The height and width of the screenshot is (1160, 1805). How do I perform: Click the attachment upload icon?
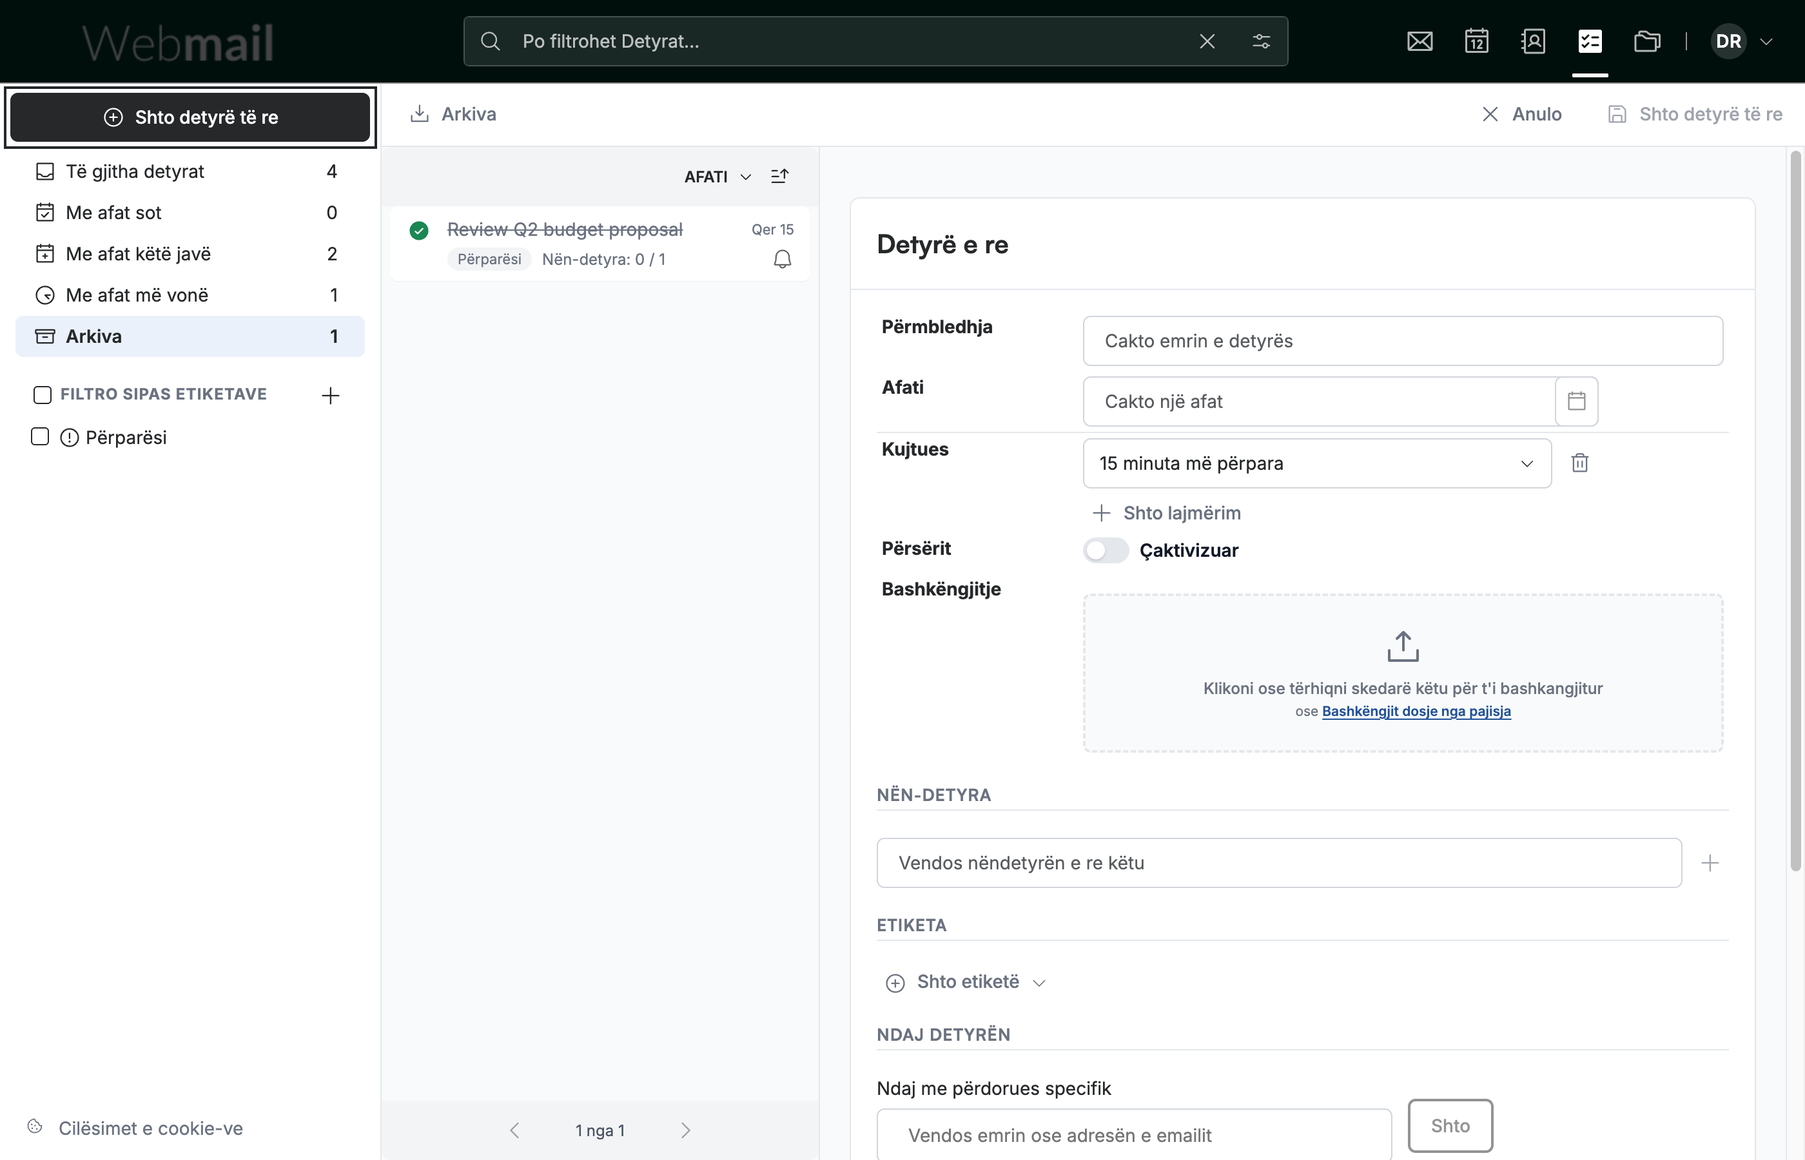point(1403,646)
